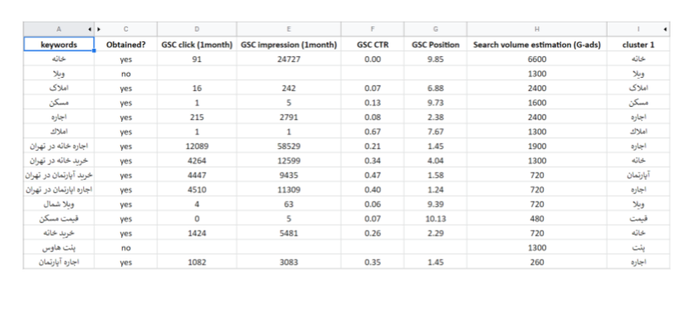
Task: Select position value 4.04
Action: tap(436, 160)
